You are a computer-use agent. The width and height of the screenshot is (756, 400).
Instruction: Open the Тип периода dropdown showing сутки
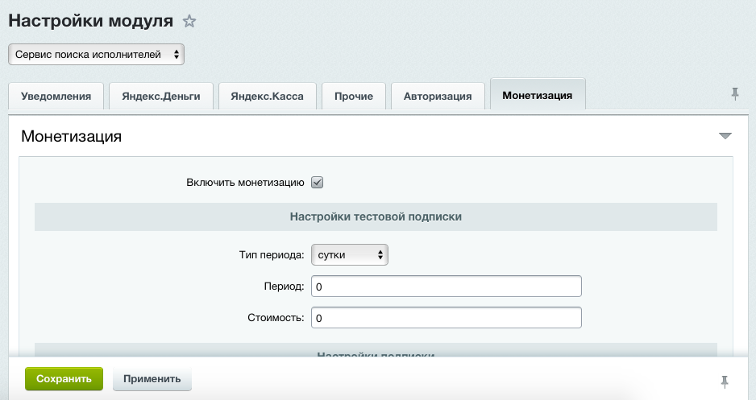pos(350,255)
